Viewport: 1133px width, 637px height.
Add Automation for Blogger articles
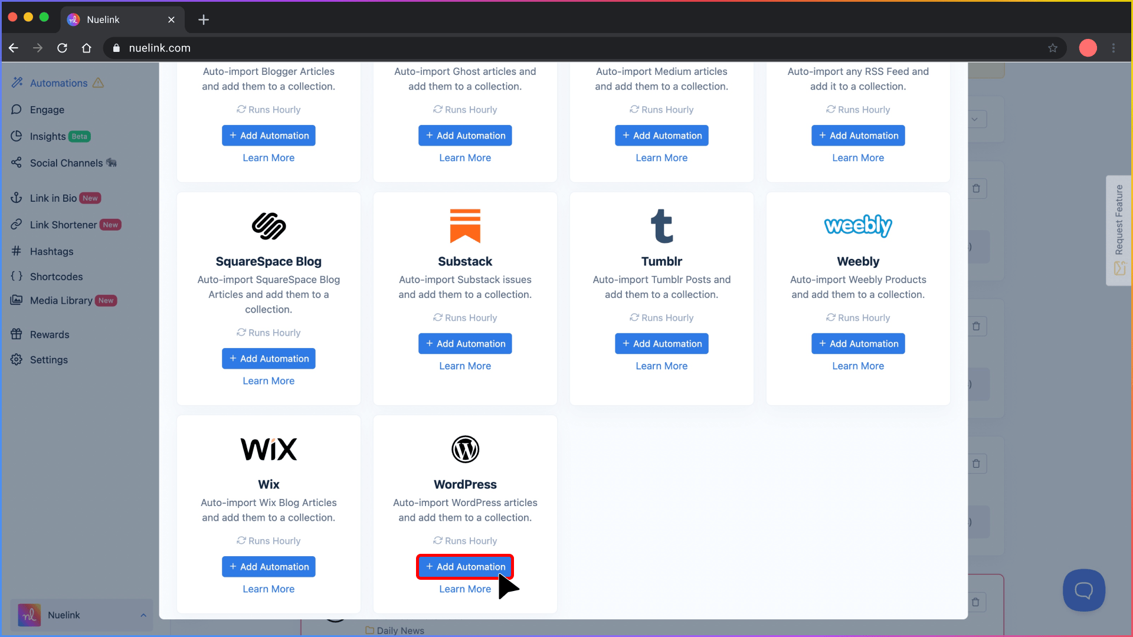[x=268, y=136]
